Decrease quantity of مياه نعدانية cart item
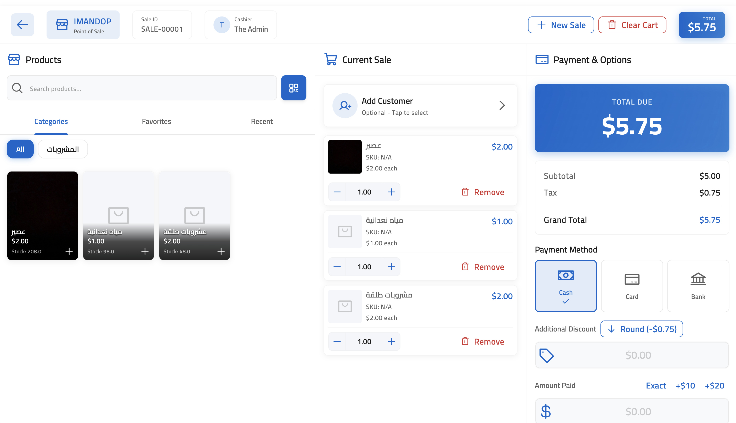 tap(337, 267)
